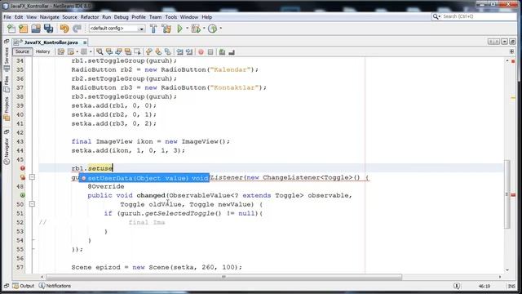Click the Search (Ctrl+I) field

(474, 16)
